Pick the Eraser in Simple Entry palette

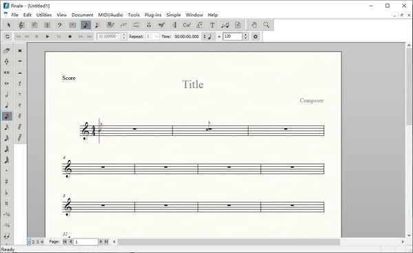click(x=7, y=50)
